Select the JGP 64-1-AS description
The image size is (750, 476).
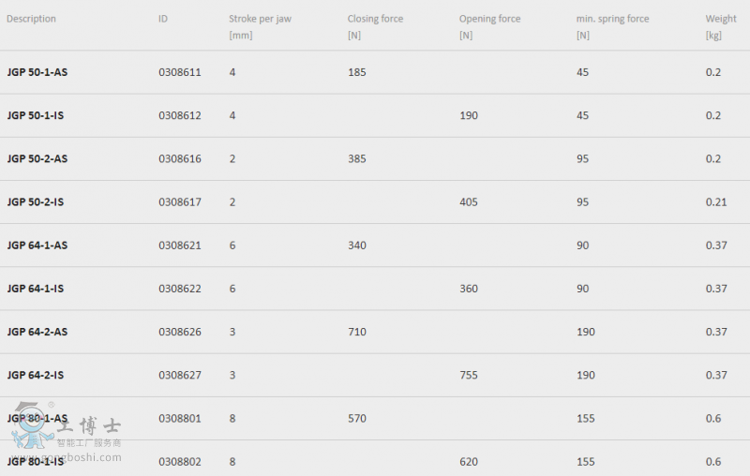click(37, 245)
